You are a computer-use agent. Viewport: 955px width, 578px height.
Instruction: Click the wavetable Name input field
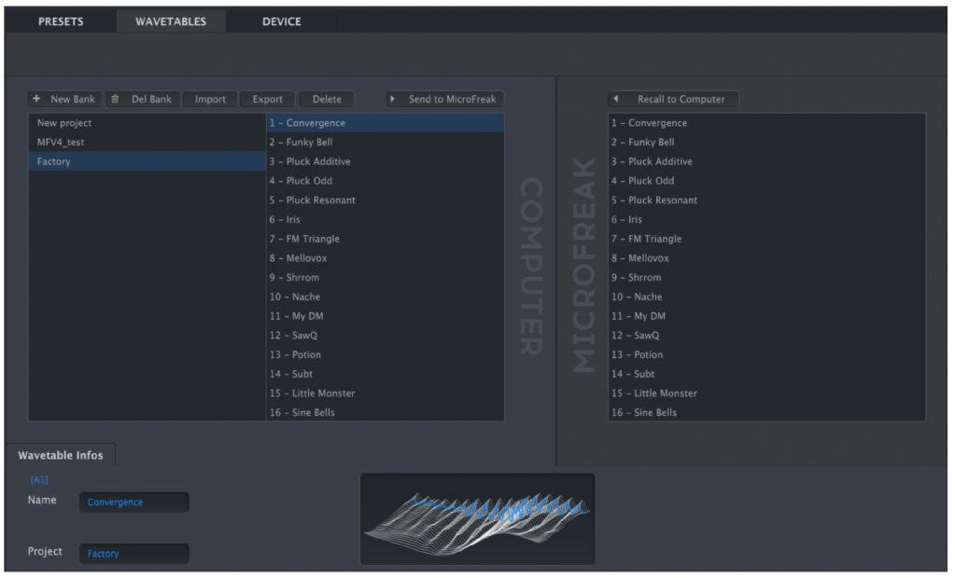click(x=133, y=502)
